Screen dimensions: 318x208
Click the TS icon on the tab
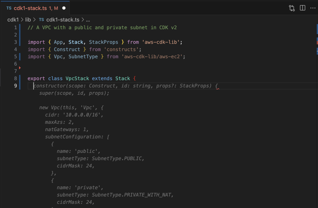(9, 8)
